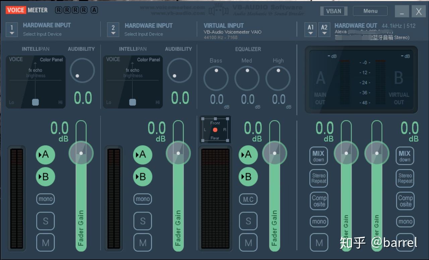Click the red Front/Rear surround panner dot
This screenshot has height=260, width=429.
[x=215, y=130]
